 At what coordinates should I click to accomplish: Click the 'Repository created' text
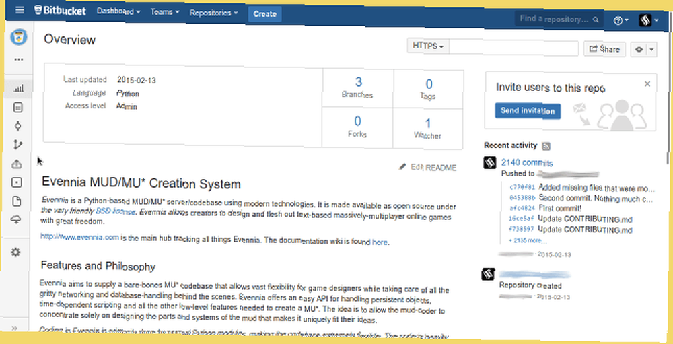(530, 285)
